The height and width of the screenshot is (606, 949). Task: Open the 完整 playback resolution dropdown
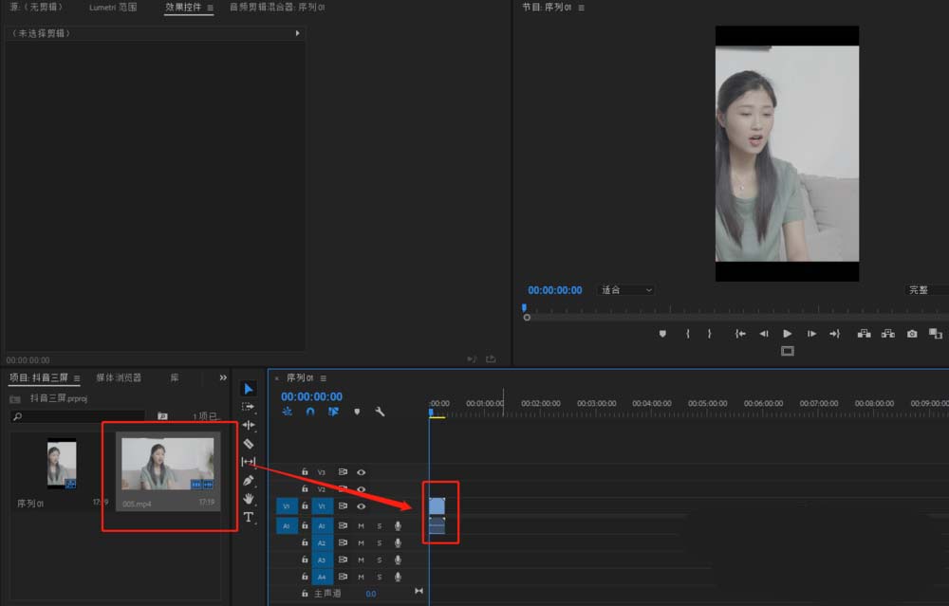pyautogui.click(x=922, y=289)
